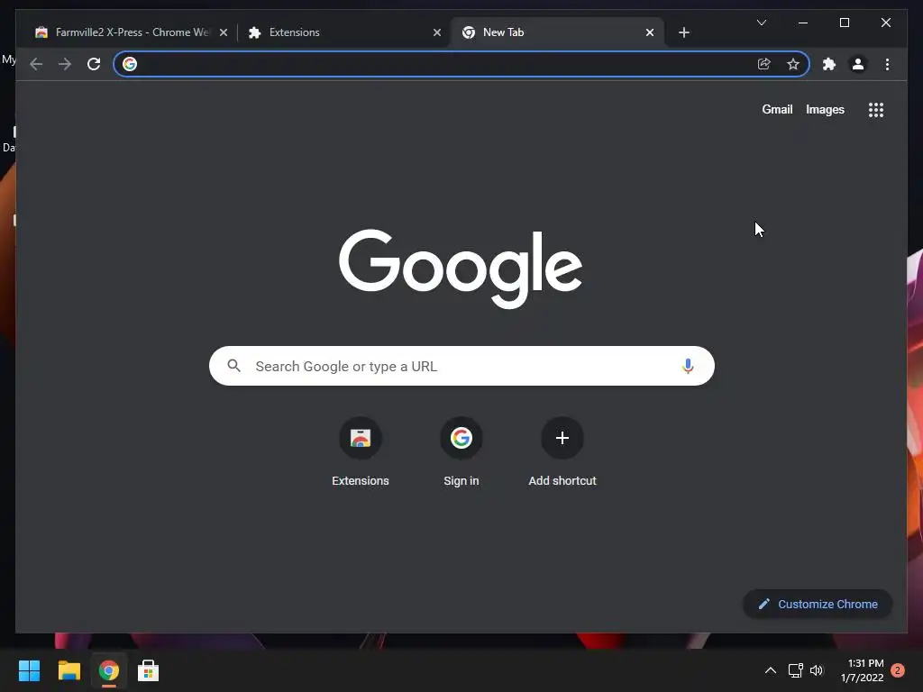Image resolution: width=923 pixels, height=692 pixels.
Task: Open a new tab with plus button
Action: coord(684,32)
